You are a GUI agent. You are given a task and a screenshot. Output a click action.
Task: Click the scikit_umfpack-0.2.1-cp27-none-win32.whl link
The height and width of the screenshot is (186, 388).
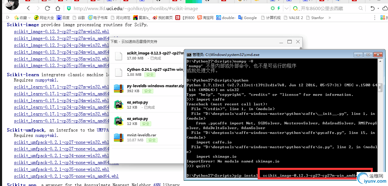click(x=61, y=142)
